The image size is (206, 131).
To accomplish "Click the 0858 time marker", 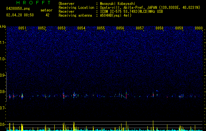I will pos(159,28).
